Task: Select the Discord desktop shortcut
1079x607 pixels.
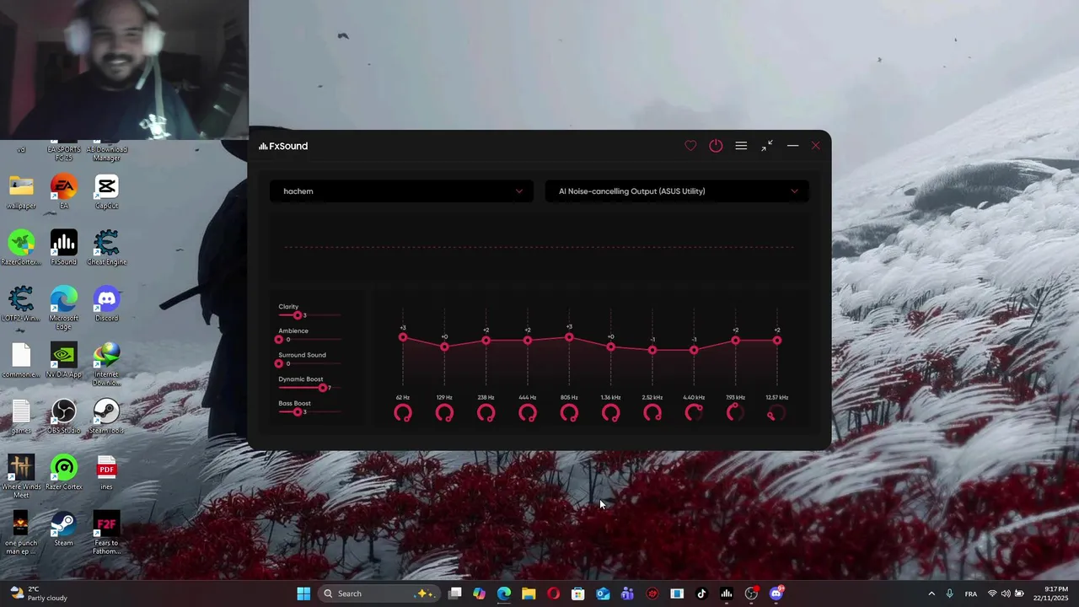Action: 106,304
